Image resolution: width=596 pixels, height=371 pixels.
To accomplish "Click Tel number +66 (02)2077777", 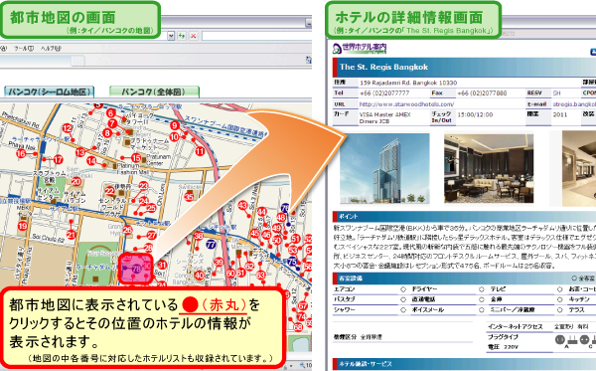I will tap(384, 93).
